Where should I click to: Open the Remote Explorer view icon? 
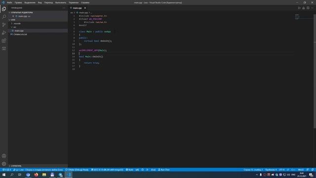pyautogui.click(x=4, y=48)
